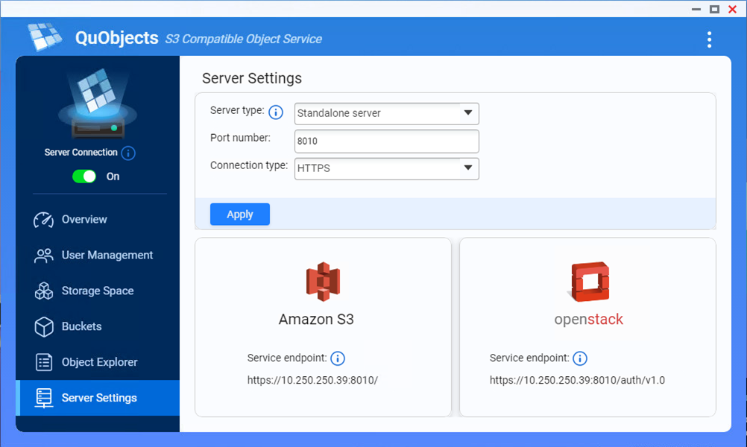This screenshot has width=747, height=447.
Task: Click the "Connection type:" label
Action: coord(249,165)
